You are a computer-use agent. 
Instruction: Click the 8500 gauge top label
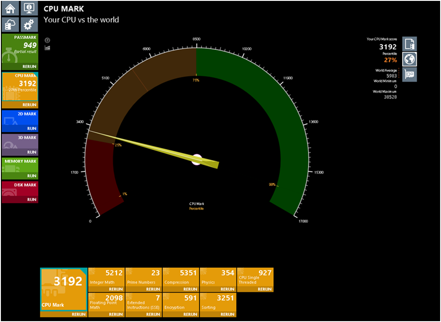[x=196, y=39]
